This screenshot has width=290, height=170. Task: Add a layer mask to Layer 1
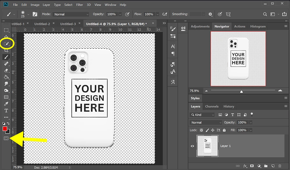click(252, 166)
